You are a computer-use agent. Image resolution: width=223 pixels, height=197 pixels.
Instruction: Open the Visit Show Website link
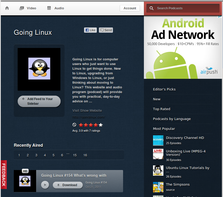[87, 111]
